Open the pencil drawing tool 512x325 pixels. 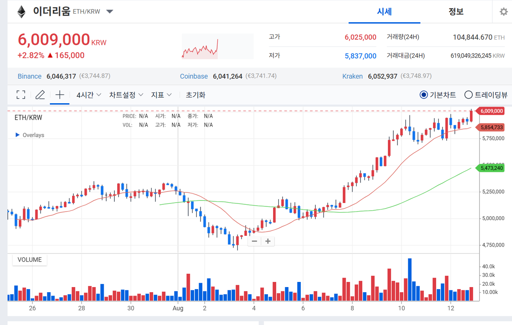point(40,94)
